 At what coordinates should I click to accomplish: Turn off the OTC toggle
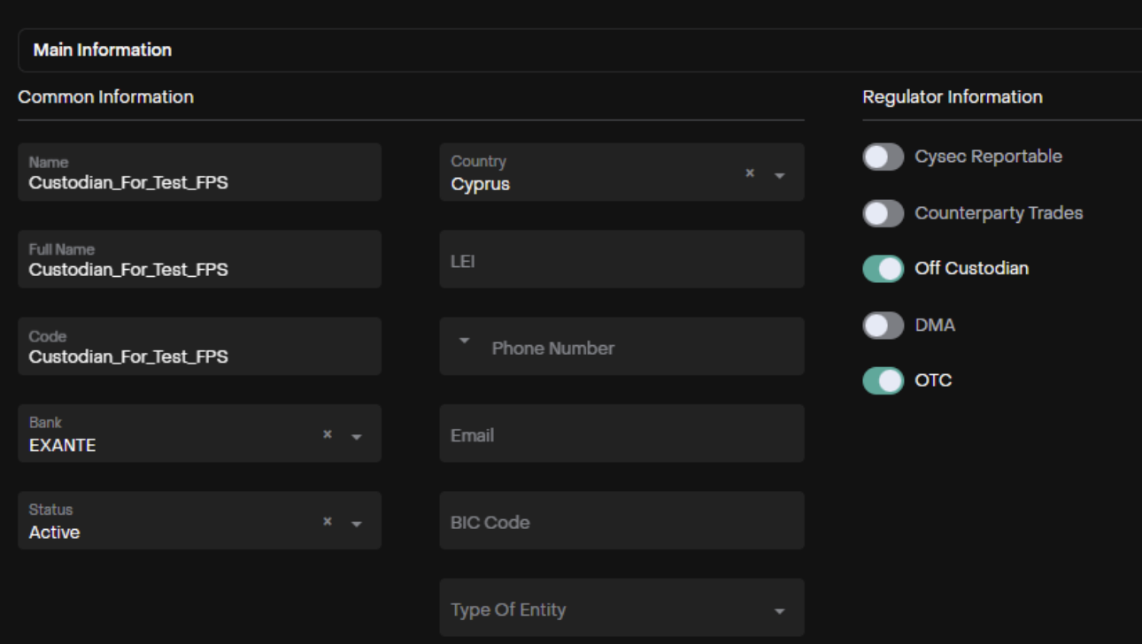pyautogui.click(x=883, y=381)
